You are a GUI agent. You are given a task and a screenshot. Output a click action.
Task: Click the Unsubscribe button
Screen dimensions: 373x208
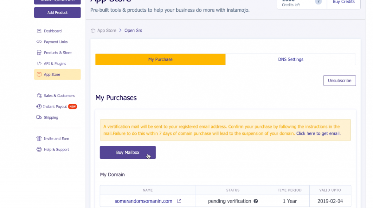(339, 81)
